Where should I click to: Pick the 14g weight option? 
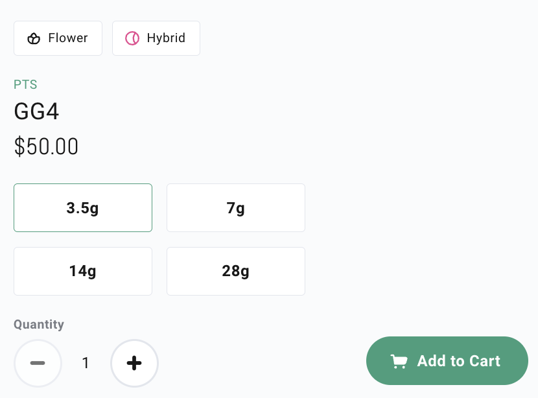click(83, 271)
